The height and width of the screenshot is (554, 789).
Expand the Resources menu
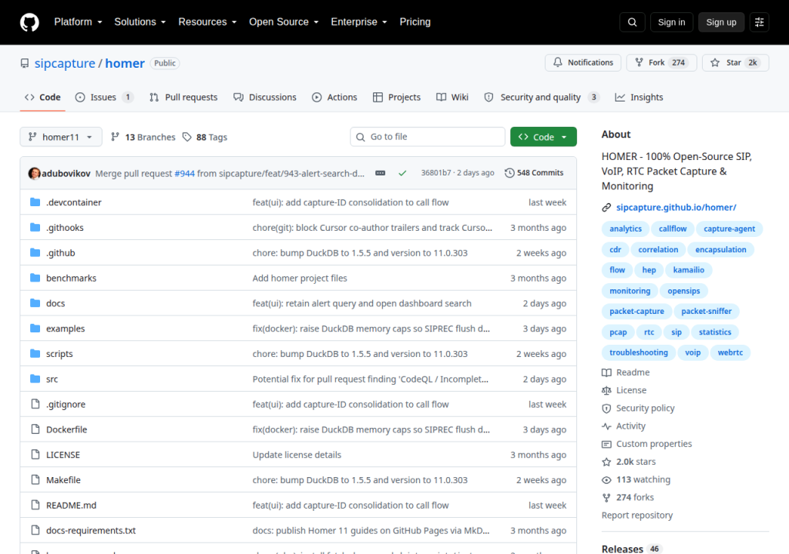207,22
